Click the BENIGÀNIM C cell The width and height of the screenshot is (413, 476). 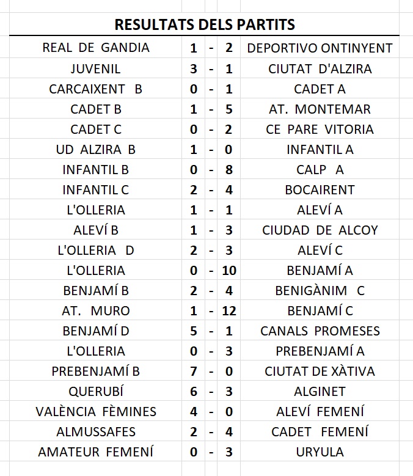tap(320, 290)
